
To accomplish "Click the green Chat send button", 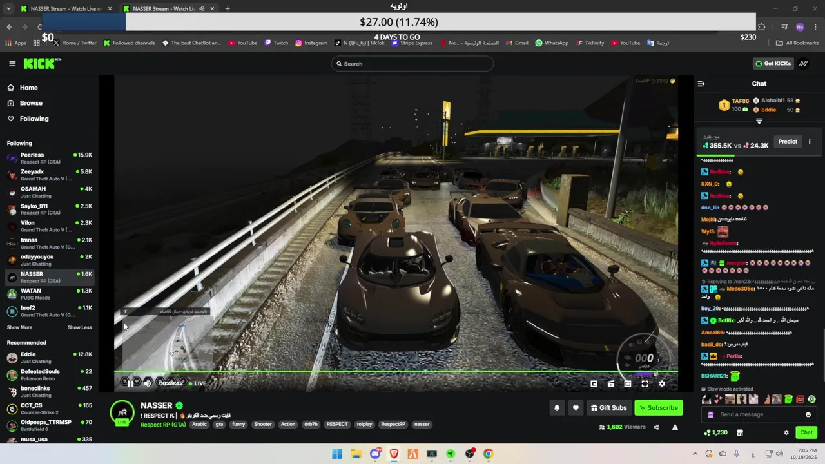I will coord(806,432).
